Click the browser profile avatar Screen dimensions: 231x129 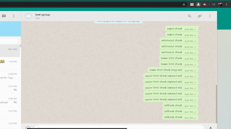click(x=220, y=5)
